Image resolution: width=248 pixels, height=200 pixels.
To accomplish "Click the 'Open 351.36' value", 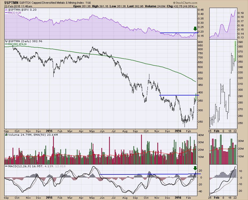I will click(x=82, y=6).
